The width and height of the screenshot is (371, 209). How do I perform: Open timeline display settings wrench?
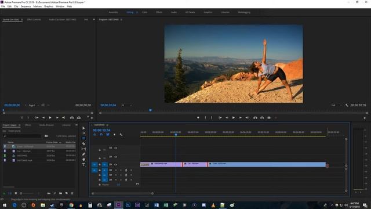(x=121, y=135)
